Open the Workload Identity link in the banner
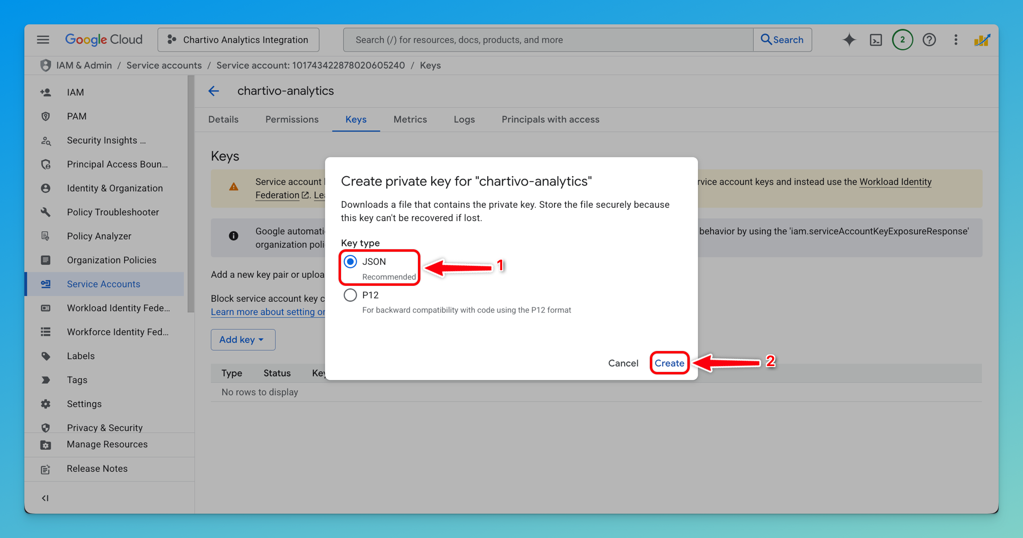This screenshot has width=1023, height=538. click(895, 182)
